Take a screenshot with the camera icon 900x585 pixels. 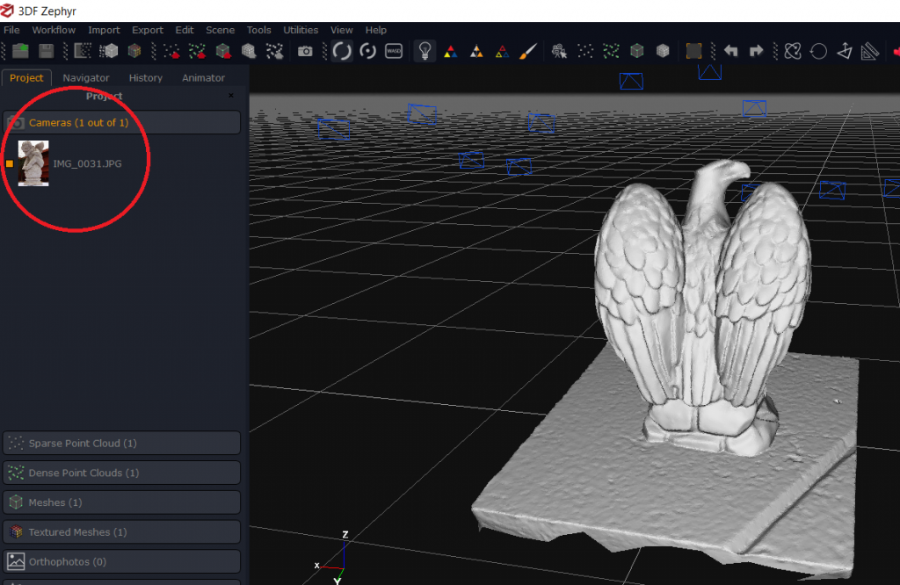tap(305, 51)
